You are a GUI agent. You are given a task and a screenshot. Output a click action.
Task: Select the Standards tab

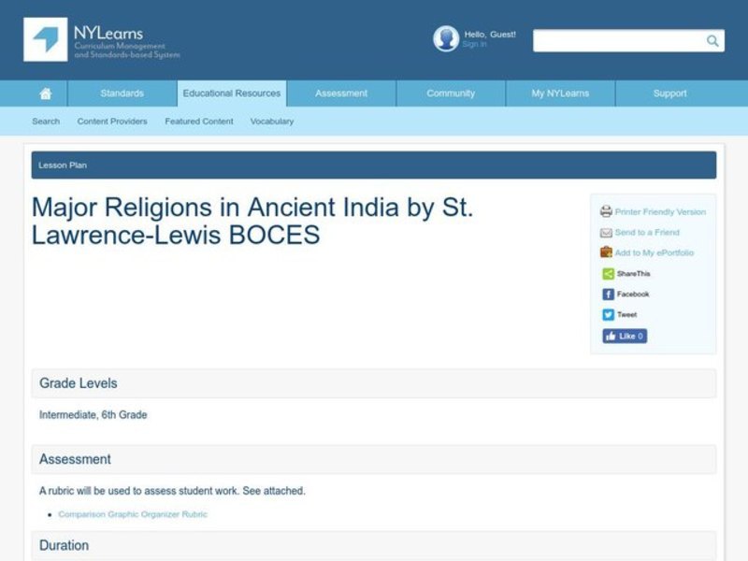[121, 93]
